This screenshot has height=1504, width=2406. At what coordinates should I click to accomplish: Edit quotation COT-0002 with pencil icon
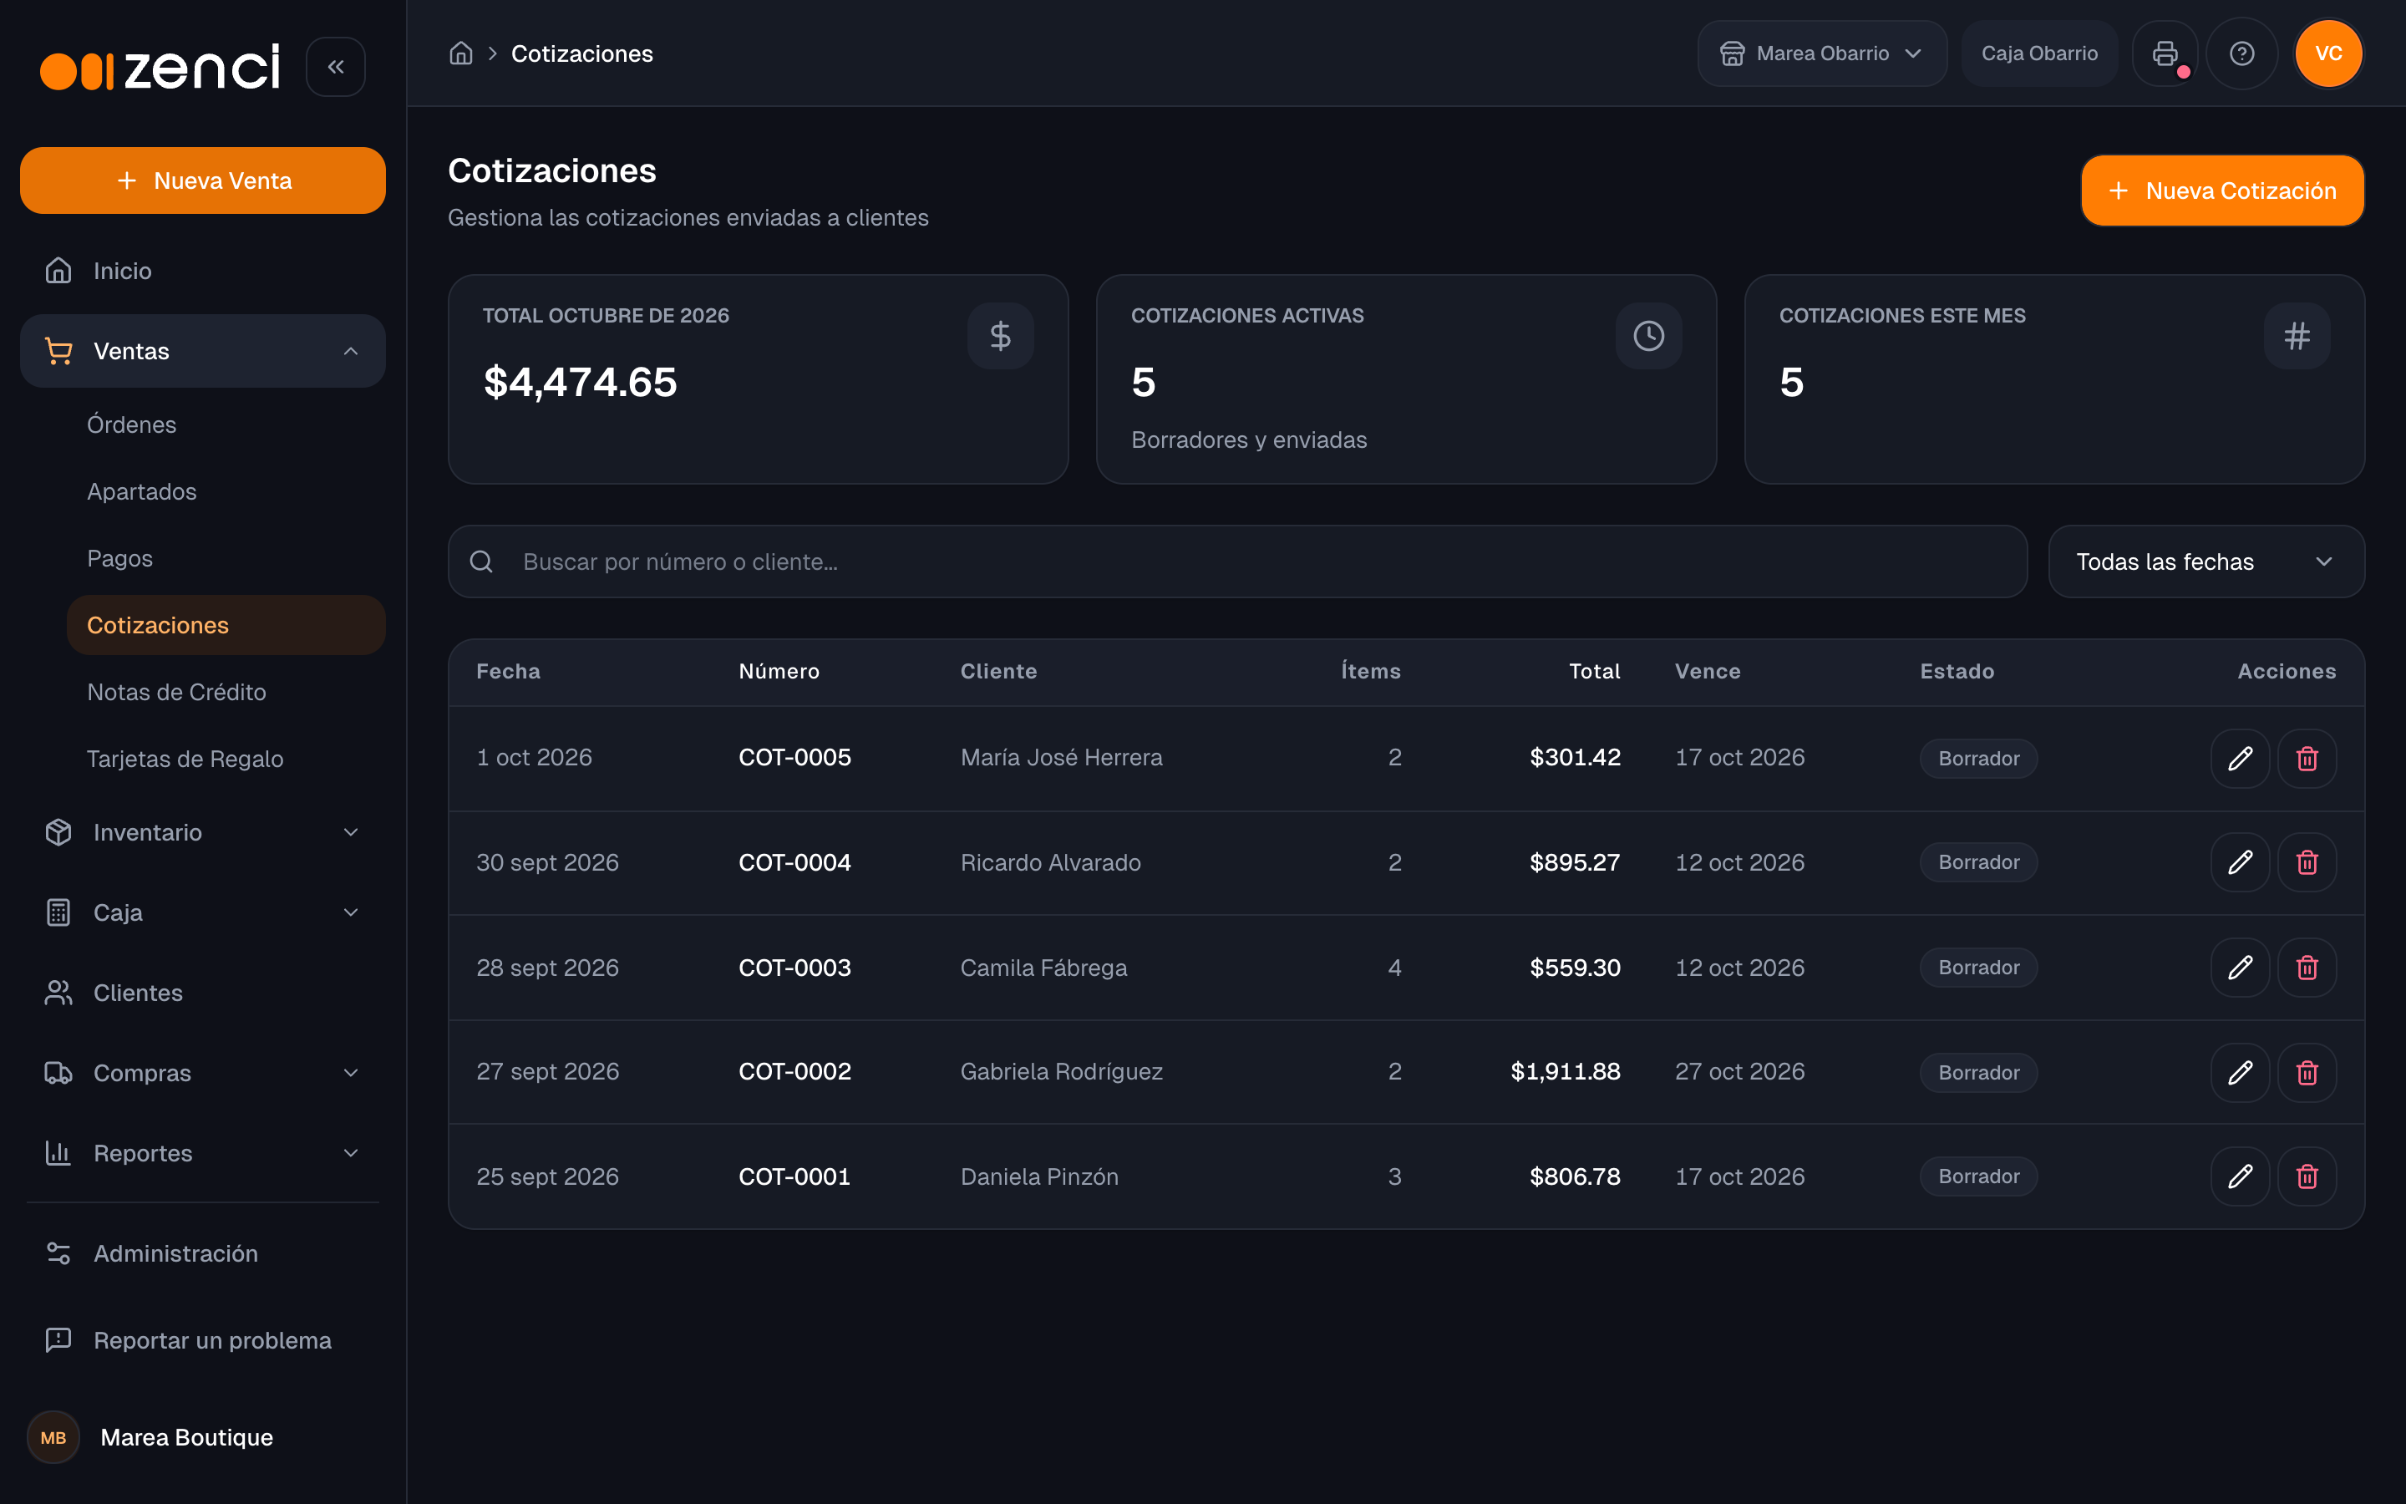(x=2240, y=1072)
